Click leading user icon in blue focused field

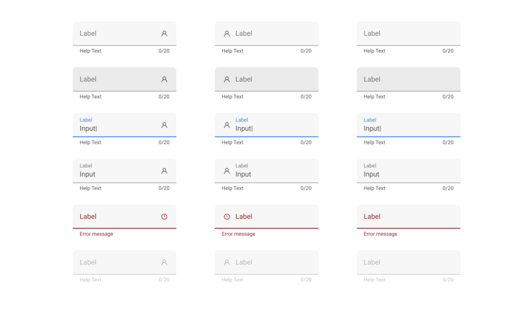[227, 125]
